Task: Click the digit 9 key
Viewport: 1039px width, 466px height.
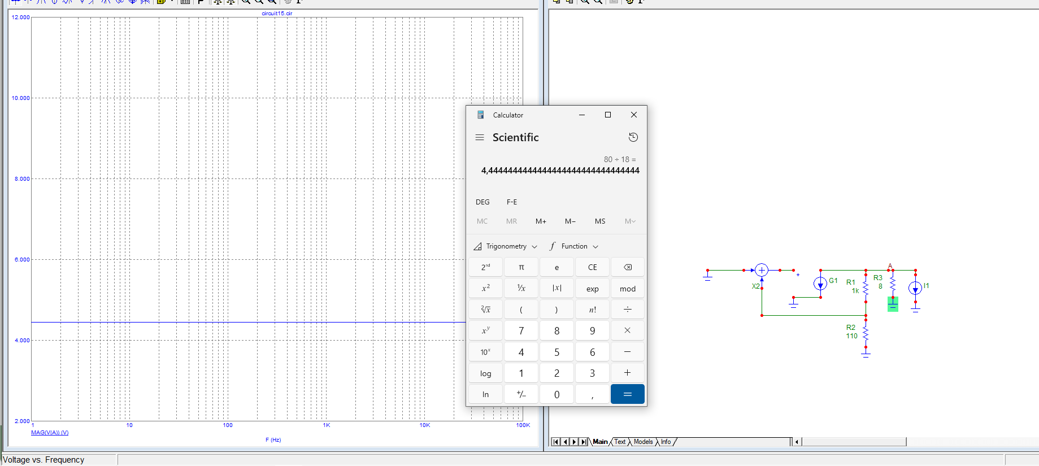Action: tap(592, 331)
